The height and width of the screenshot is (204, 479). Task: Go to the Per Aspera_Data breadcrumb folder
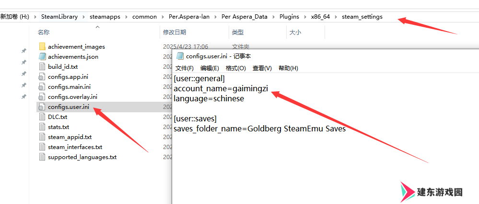pyautogui.click(x=245, y=17)
